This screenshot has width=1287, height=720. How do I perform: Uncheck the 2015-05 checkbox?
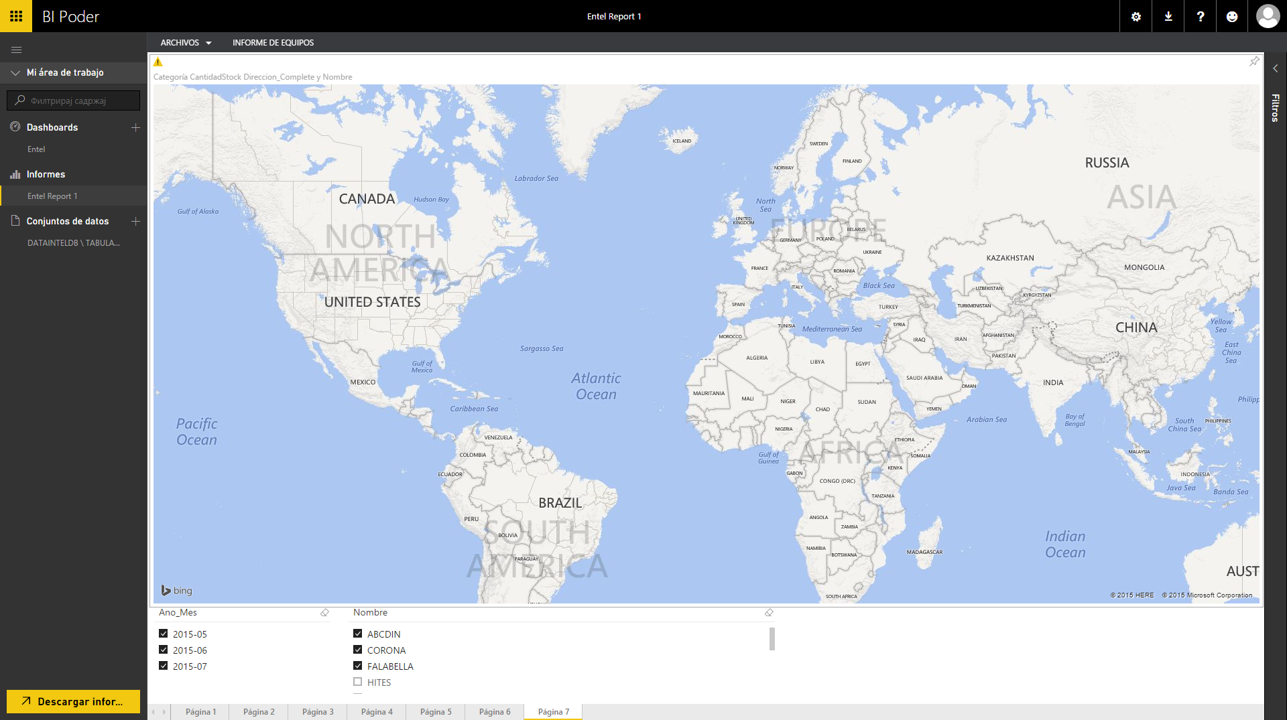(163, 634)
